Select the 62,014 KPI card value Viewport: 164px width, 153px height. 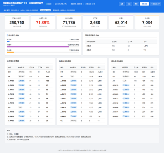click(x=121, y=23)
